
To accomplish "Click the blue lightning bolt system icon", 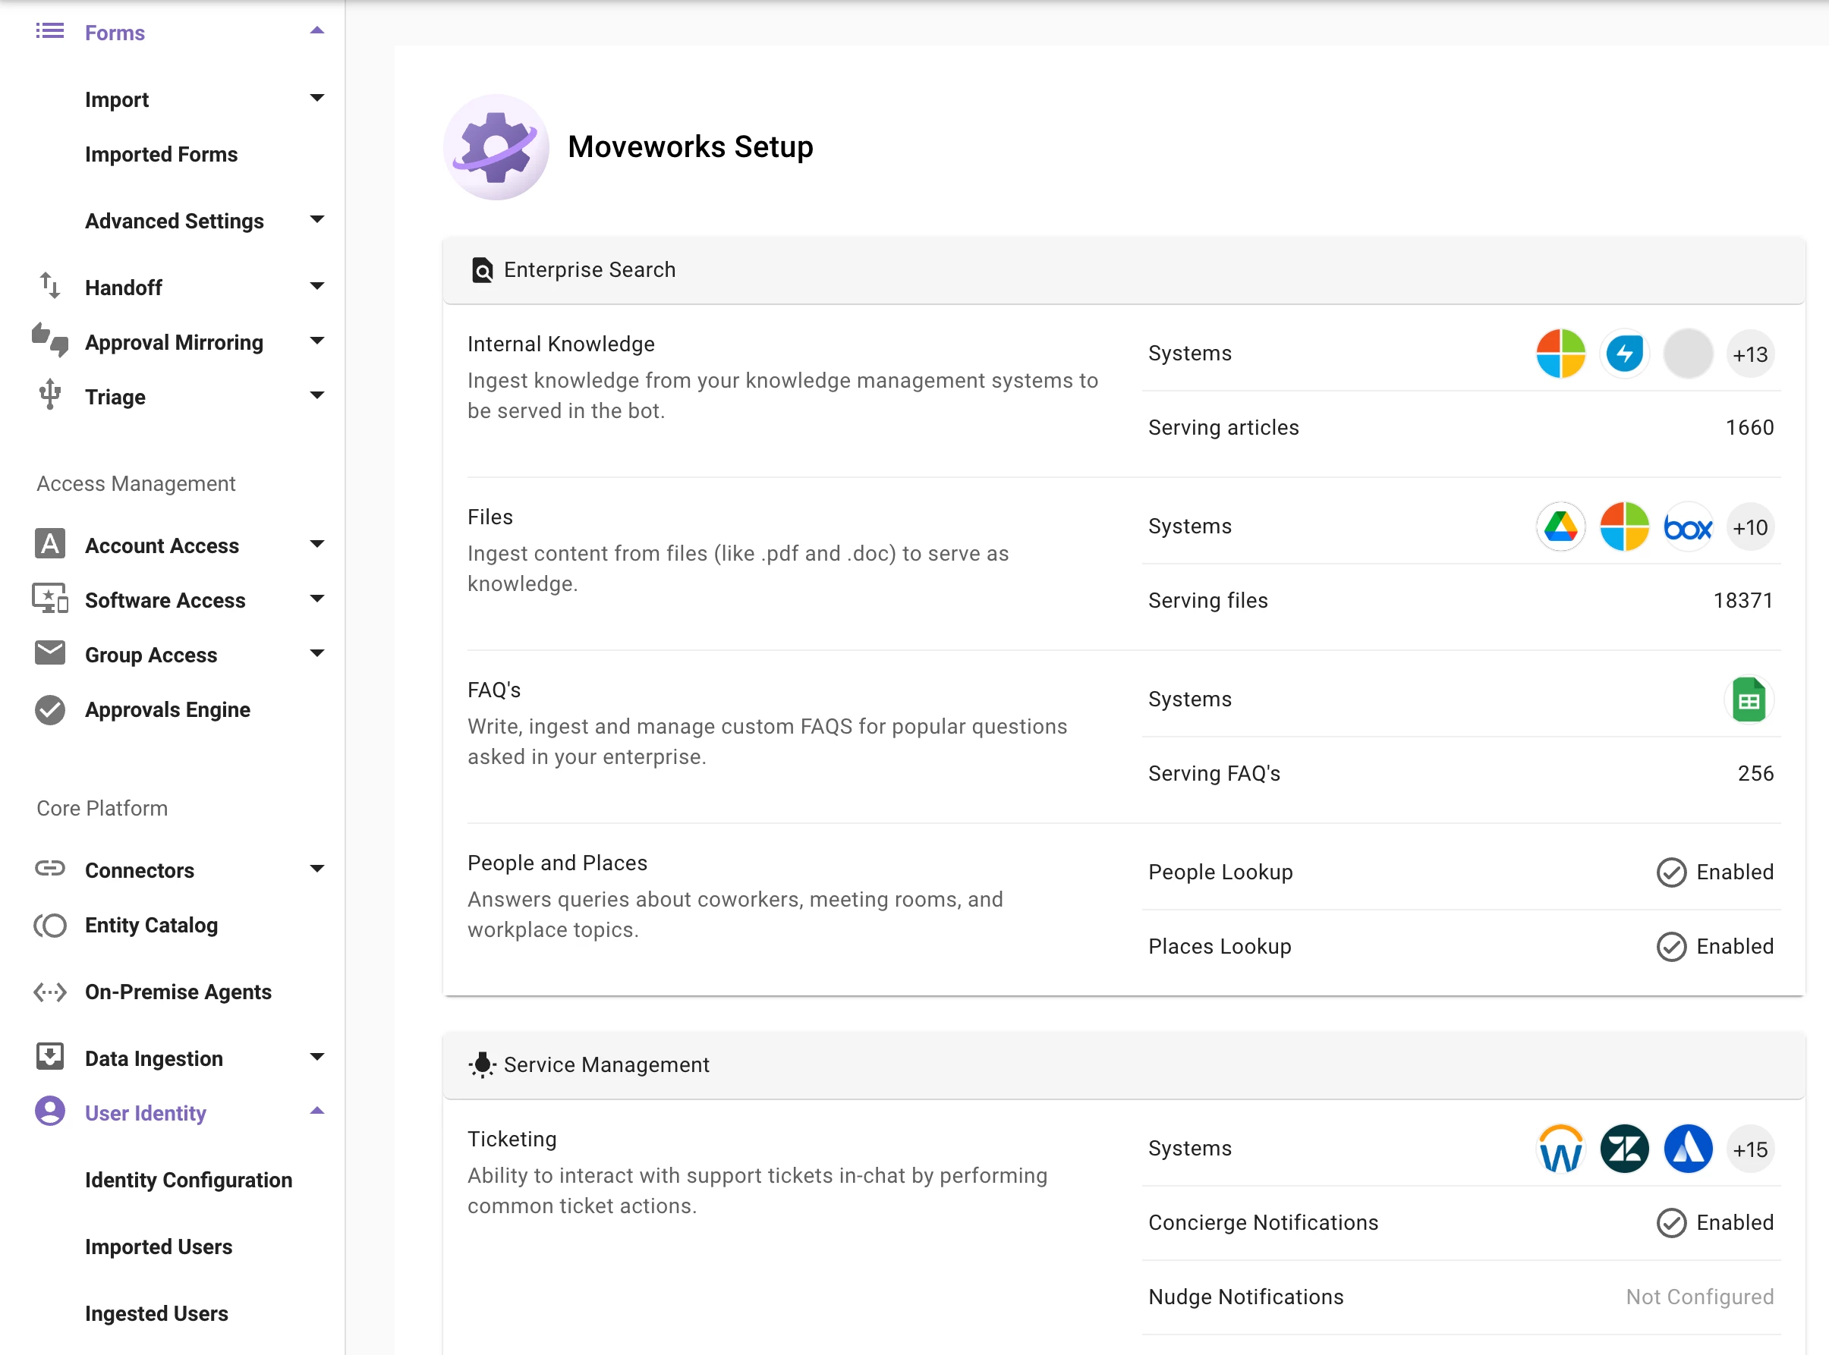I will [x=1625, y=354].
